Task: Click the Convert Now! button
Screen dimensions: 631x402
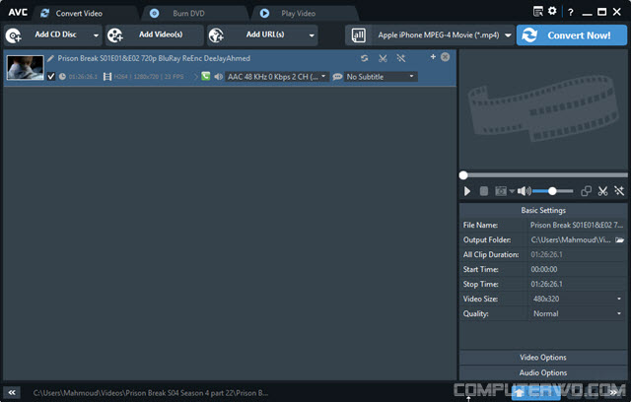Action: coord(572,35)
